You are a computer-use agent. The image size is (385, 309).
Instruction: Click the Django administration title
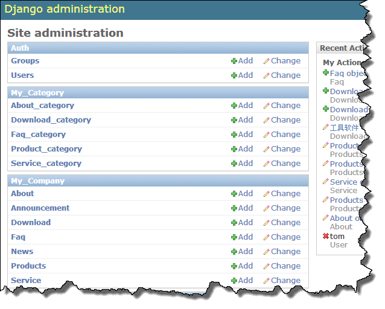tap(65, 9)
